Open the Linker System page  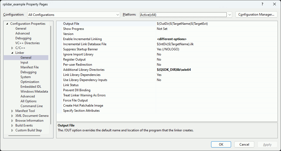(x=26, y=77)
